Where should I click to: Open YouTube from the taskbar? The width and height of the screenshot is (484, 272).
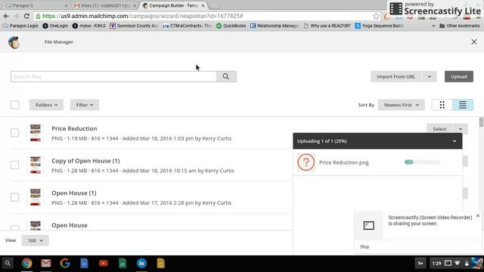click(x=104, y=263)
